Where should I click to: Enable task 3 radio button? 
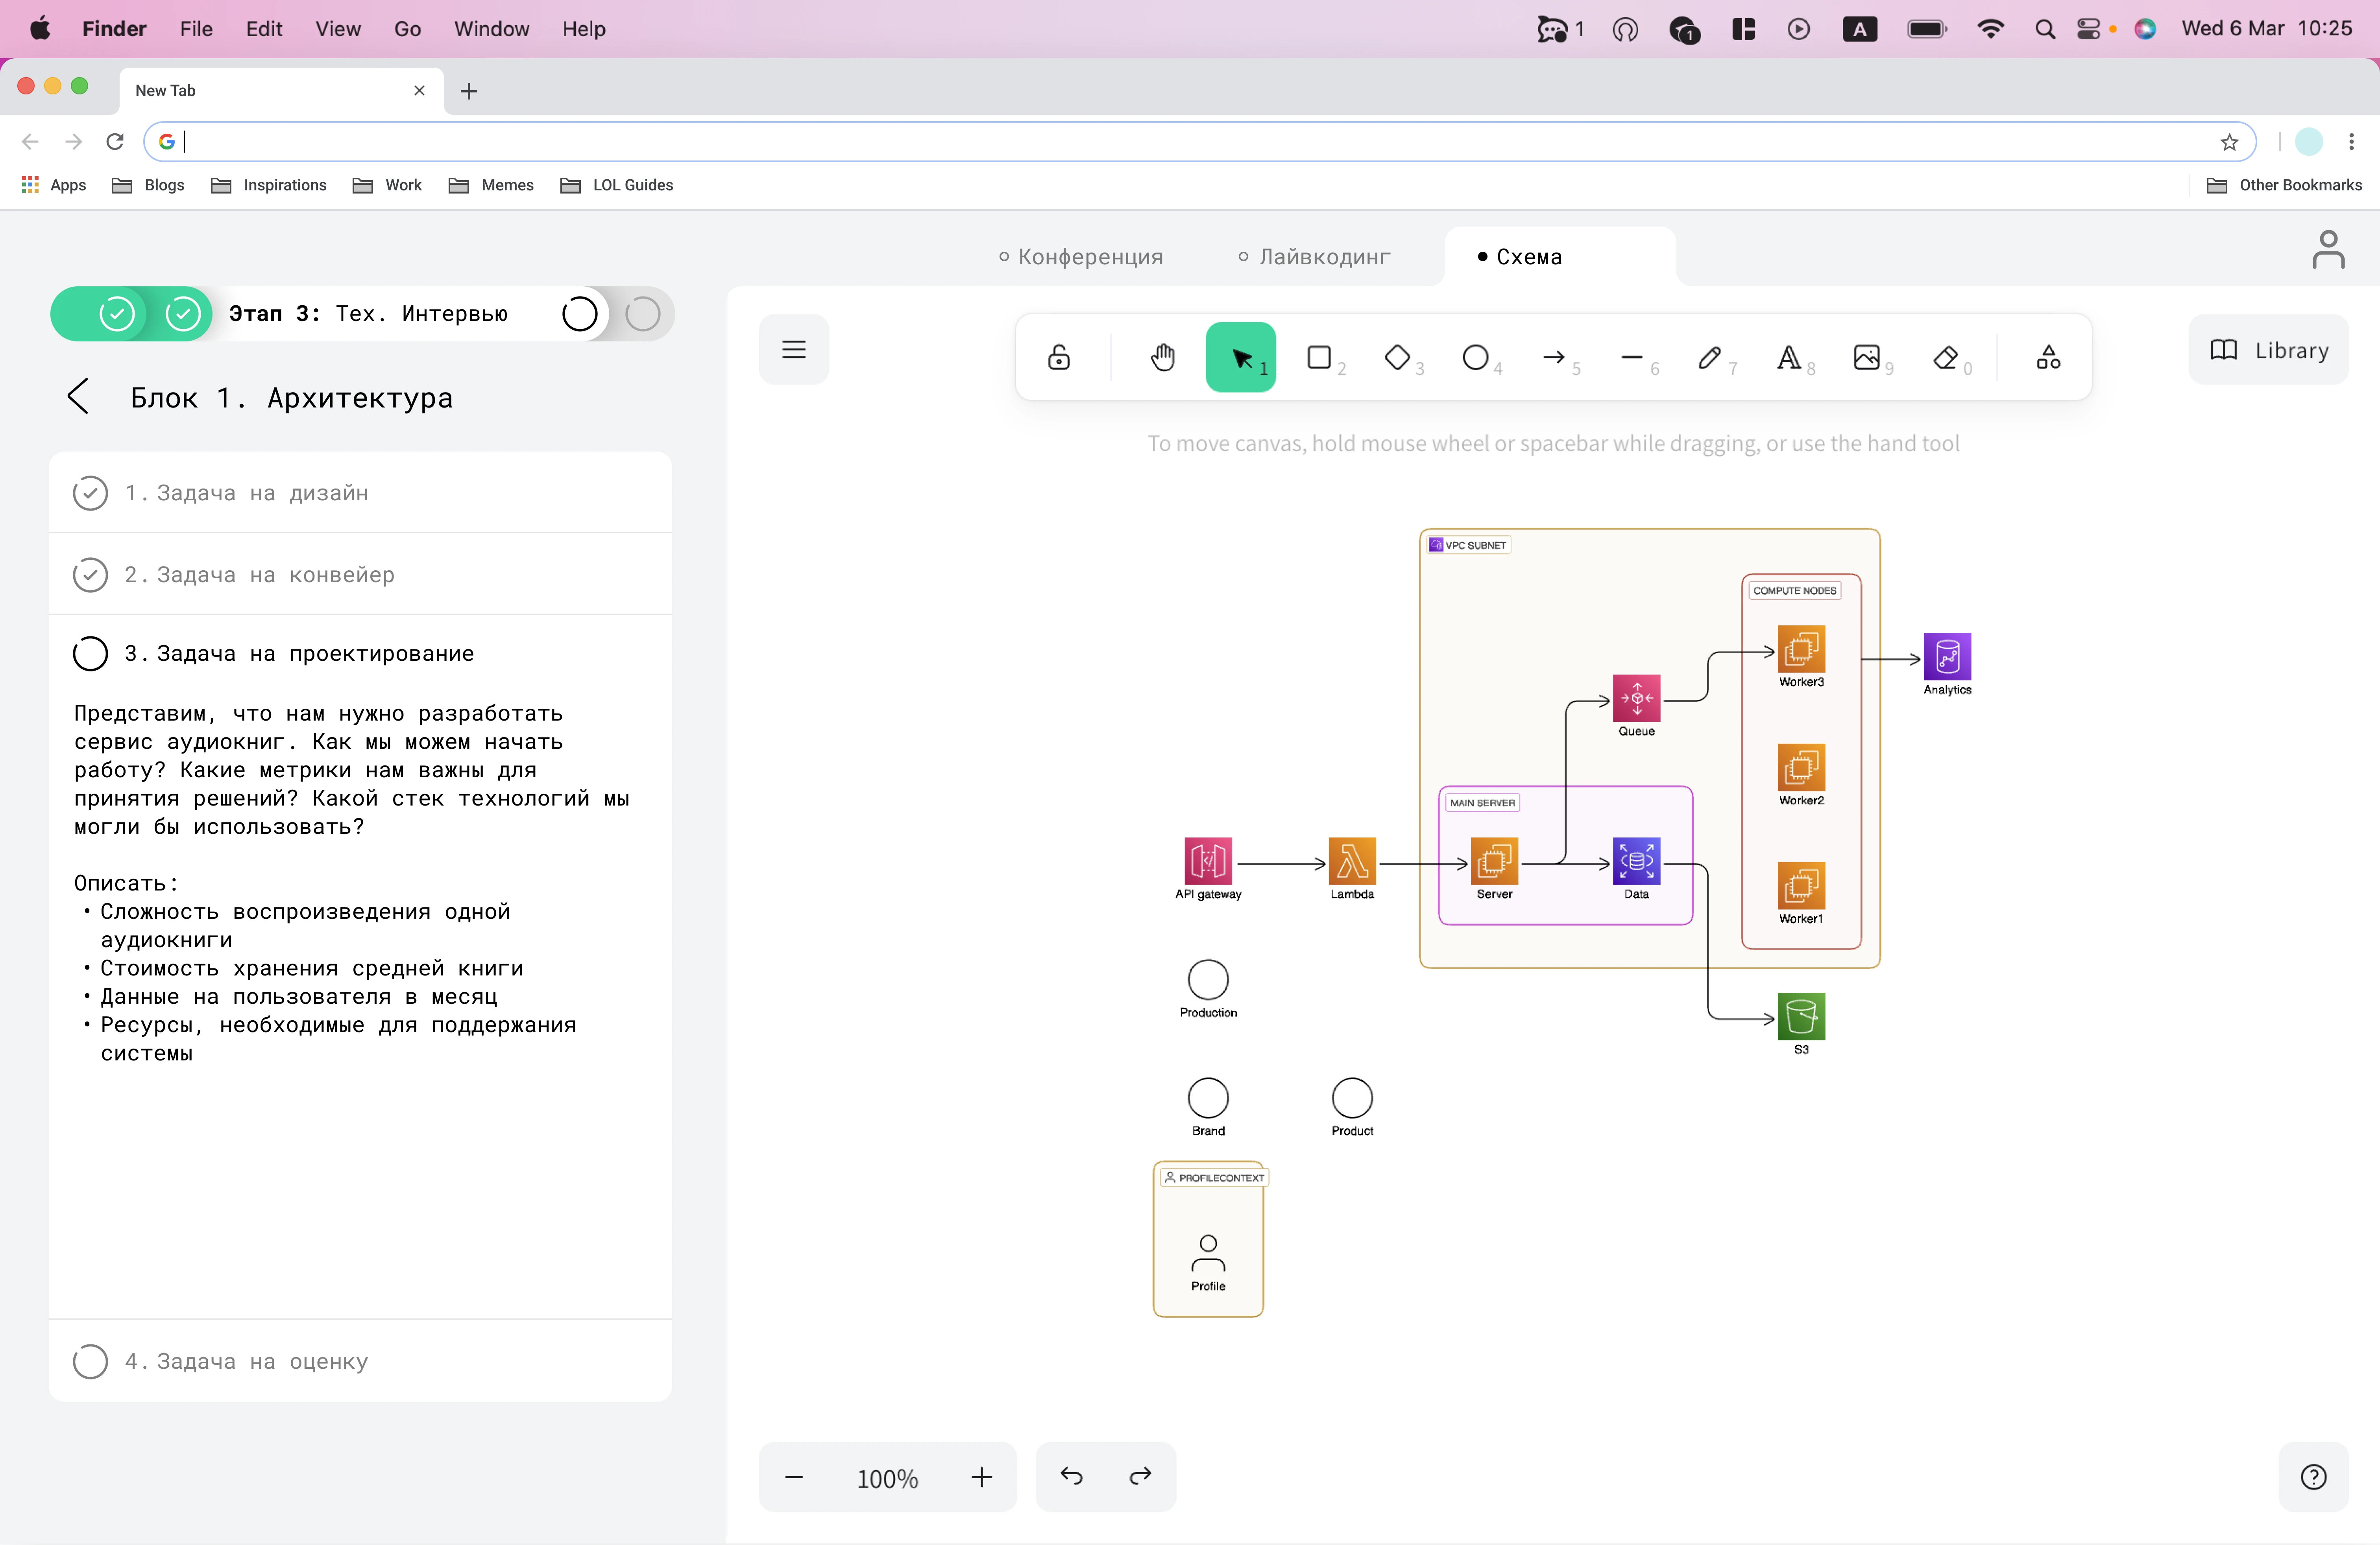coord(90,654)
